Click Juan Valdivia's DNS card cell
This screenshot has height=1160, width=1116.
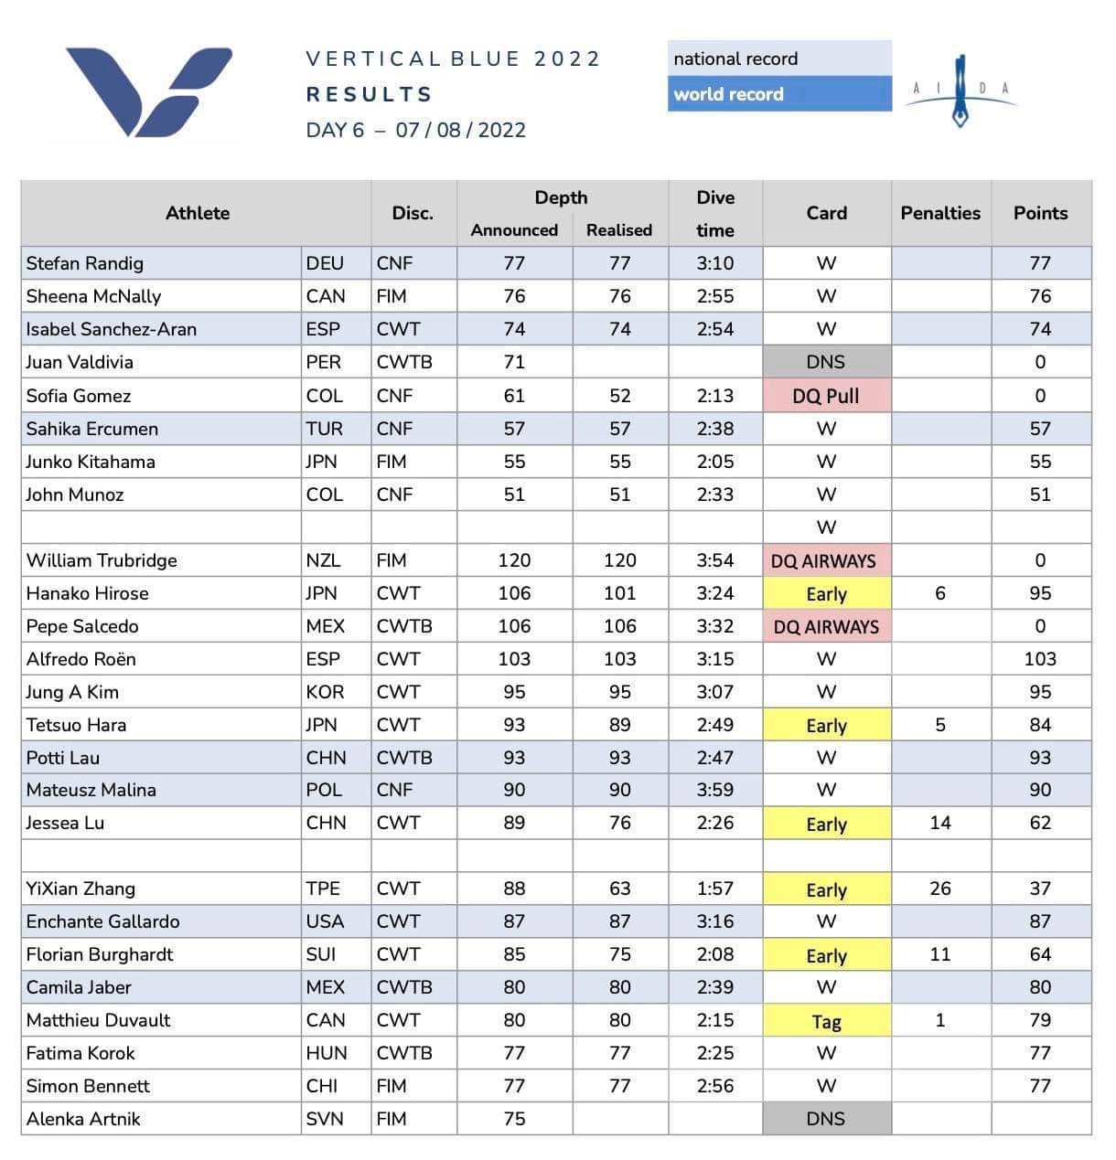[826, 362]
